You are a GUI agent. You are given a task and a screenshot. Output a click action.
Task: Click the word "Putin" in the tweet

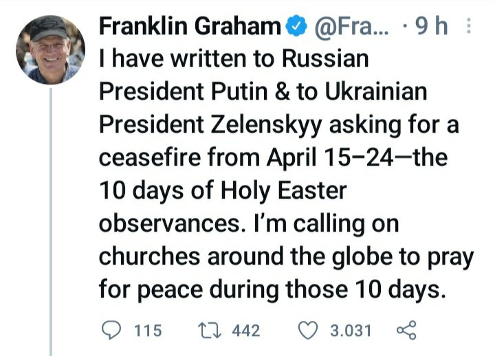(x=234, y=91)
